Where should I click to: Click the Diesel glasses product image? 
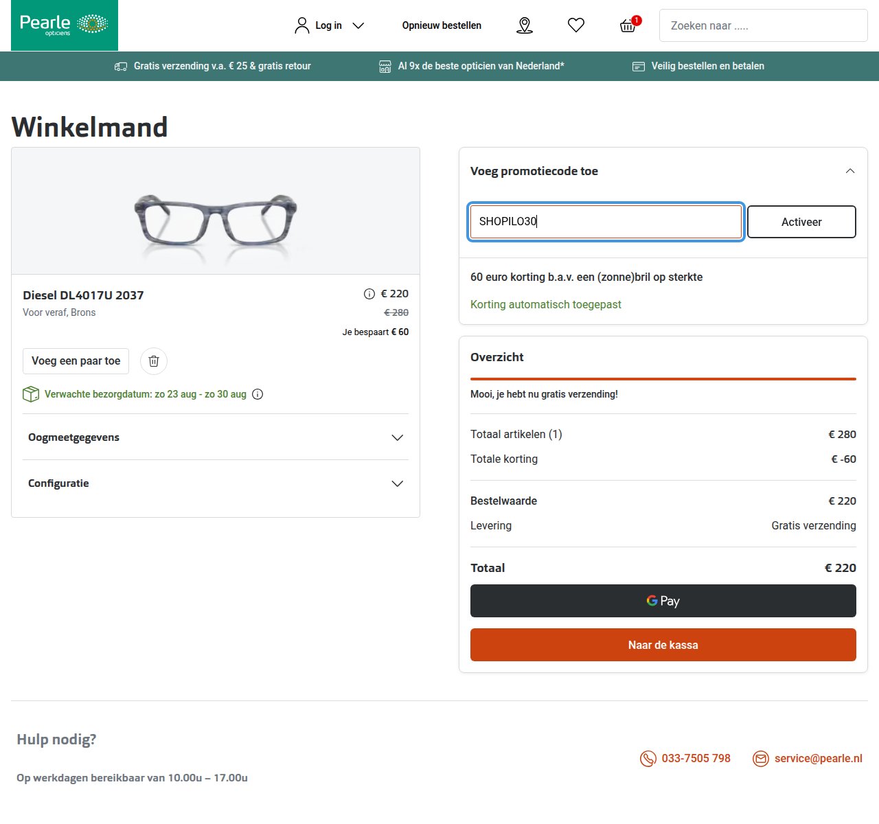tap(216, 220)
